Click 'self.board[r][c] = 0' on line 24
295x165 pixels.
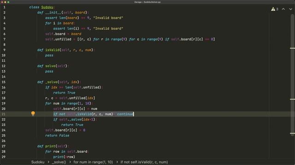[x=65, y=130]
